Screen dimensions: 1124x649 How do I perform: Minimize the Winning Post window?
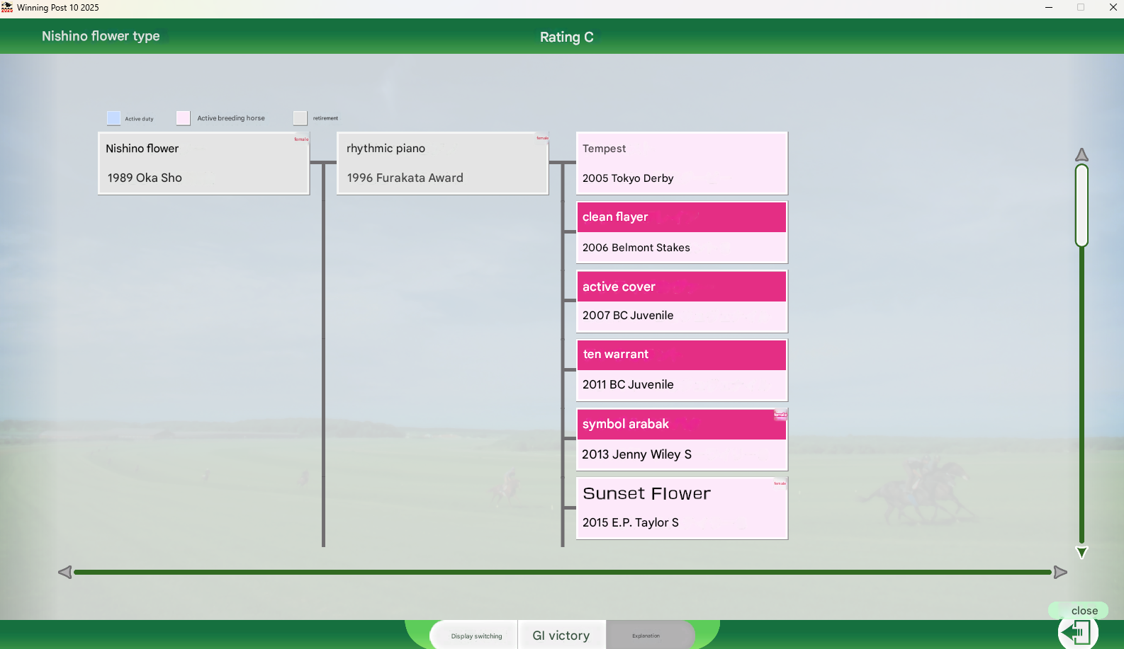click(x=1049, y=8)
